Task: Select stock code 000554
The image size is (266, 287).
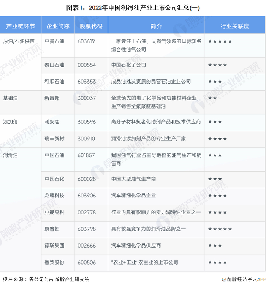Action: pyautogui.click(x=87, y=65)
